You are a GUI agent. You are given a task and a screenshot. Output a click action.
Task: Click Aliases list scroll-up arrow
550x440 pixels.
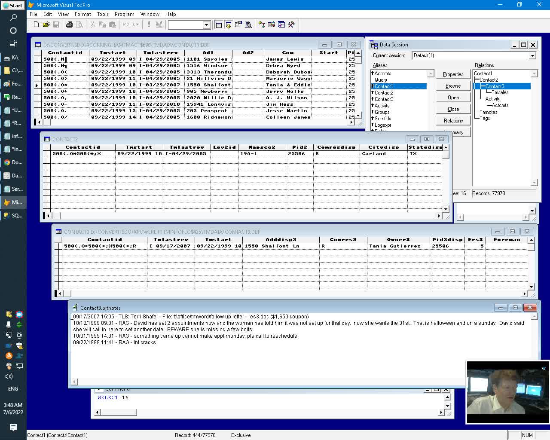click(x=431, y=74)
